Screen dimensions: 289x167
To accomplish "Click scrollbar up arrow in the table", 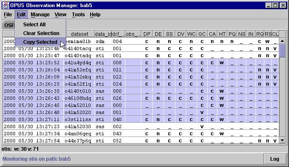I will tap(282, 41).
